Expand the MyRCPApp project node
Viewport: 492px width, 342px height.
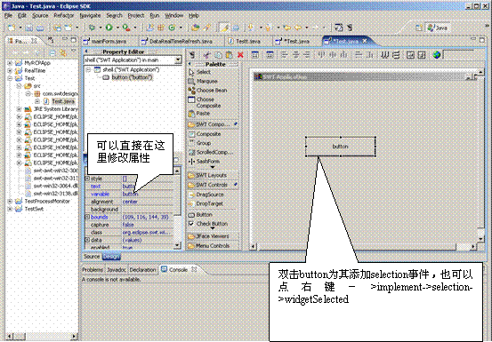click(10, 63)
